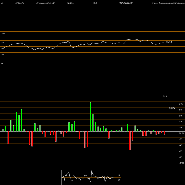The width and height of the screenshot is (185, 185).
Task: Click the '60' label on MR axis
Action: coord(181,116)
